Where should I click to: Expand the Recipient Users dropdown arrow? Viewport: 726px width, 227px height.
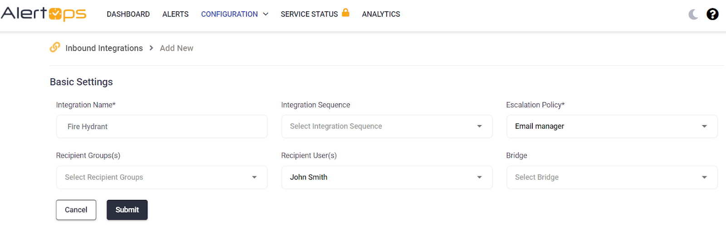tap(479, 177)
